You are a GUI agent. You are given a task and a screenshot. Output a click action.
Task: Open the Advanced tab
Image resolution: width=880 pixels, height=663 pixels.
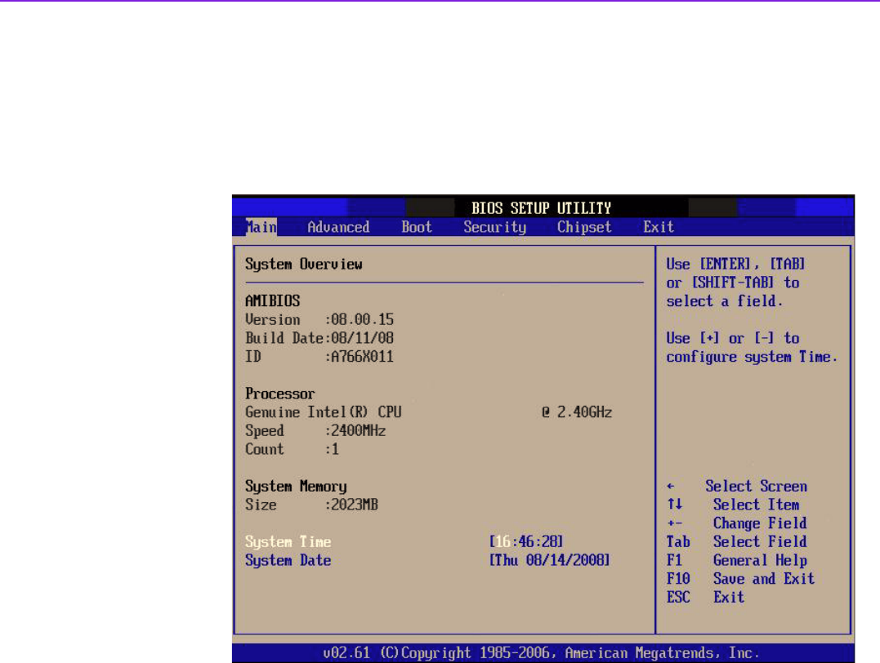(x=338, y=227)
